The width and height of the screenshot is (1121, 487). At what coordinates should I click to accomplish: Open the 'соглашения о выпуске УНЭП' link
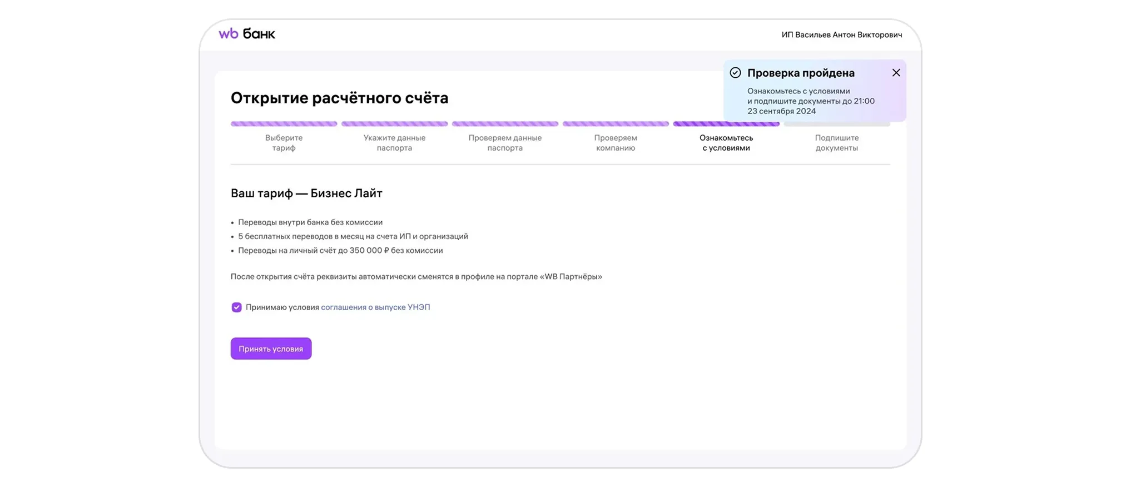tap(375, 307)
